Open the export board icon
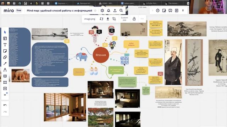Screen dimensions: 227x127 click(115, 11)
